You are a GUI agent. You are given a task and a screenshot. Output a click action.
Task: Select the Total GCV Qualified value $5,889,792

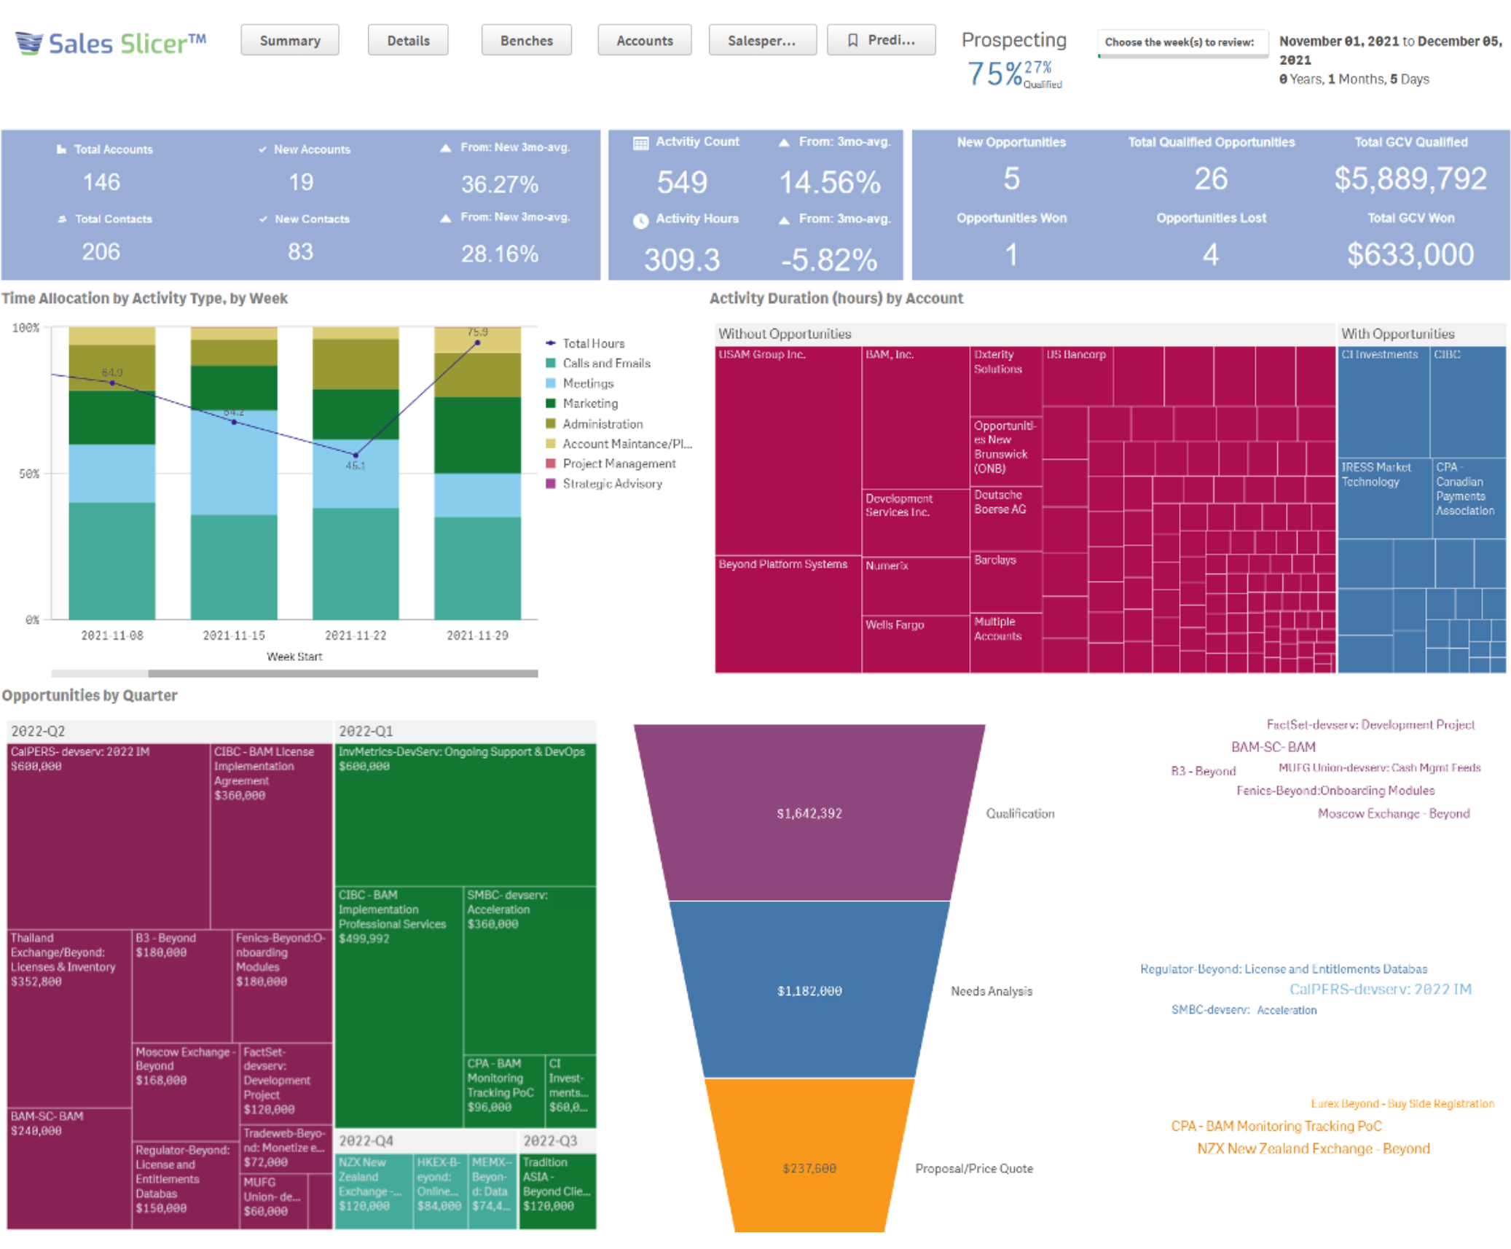click(1410, 179)
